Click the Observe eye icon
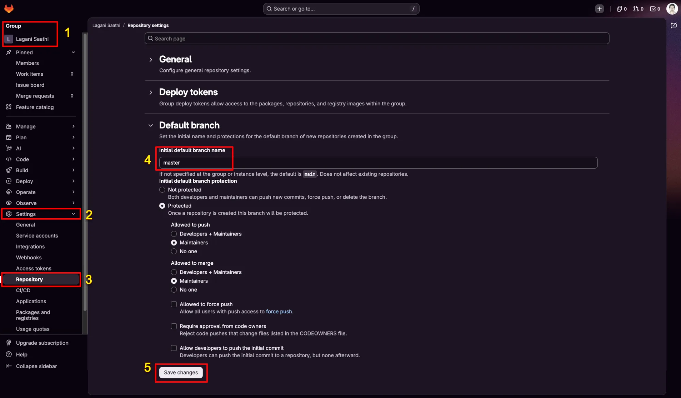 tap(9, 203)
